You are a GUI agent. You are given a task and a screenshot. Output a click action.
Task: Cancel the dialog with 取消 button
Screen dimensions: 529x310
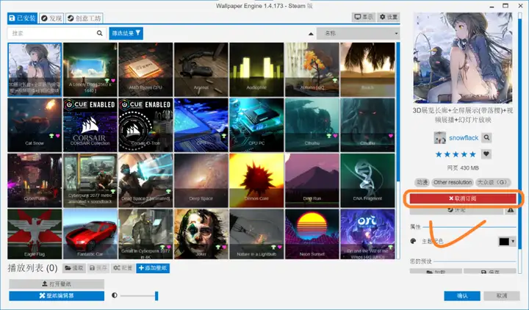pos(501,295)
